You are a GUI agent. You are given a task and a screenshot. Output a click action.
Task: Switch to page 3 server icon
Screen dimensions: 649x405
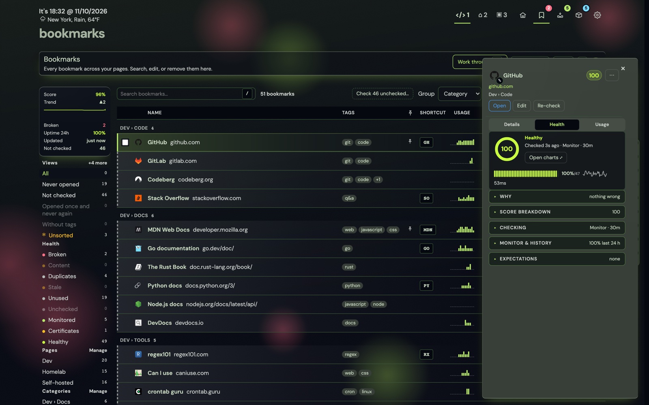(x=502, y=15)
